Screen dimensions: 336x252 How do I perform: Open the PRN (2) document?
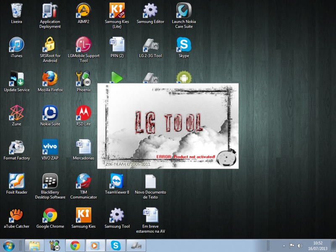coord(117,47)
